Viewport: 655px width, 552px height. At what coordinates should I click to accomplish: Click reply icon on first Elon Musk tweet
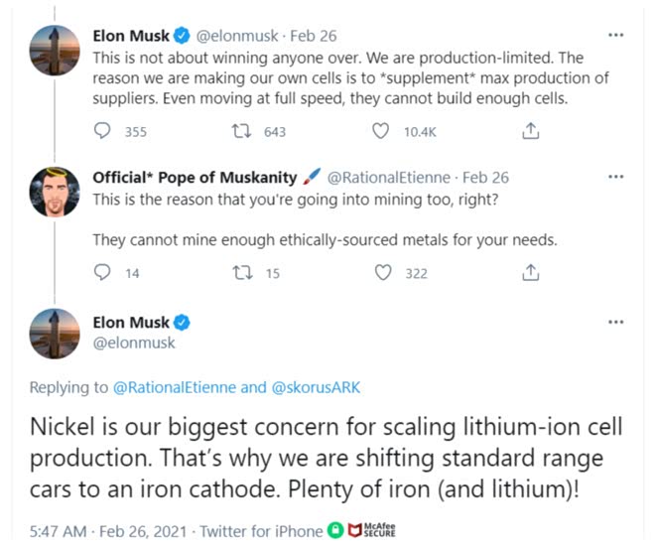point(102,131)
